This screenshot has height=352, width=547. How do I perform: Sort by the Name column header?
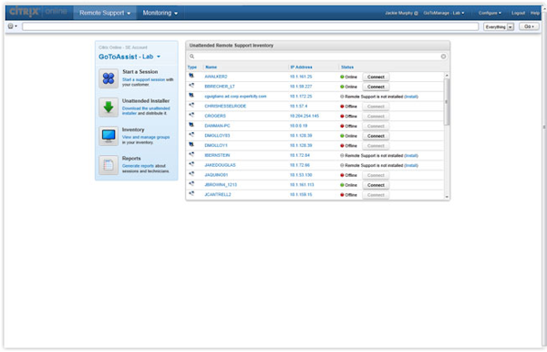(212, 67)
